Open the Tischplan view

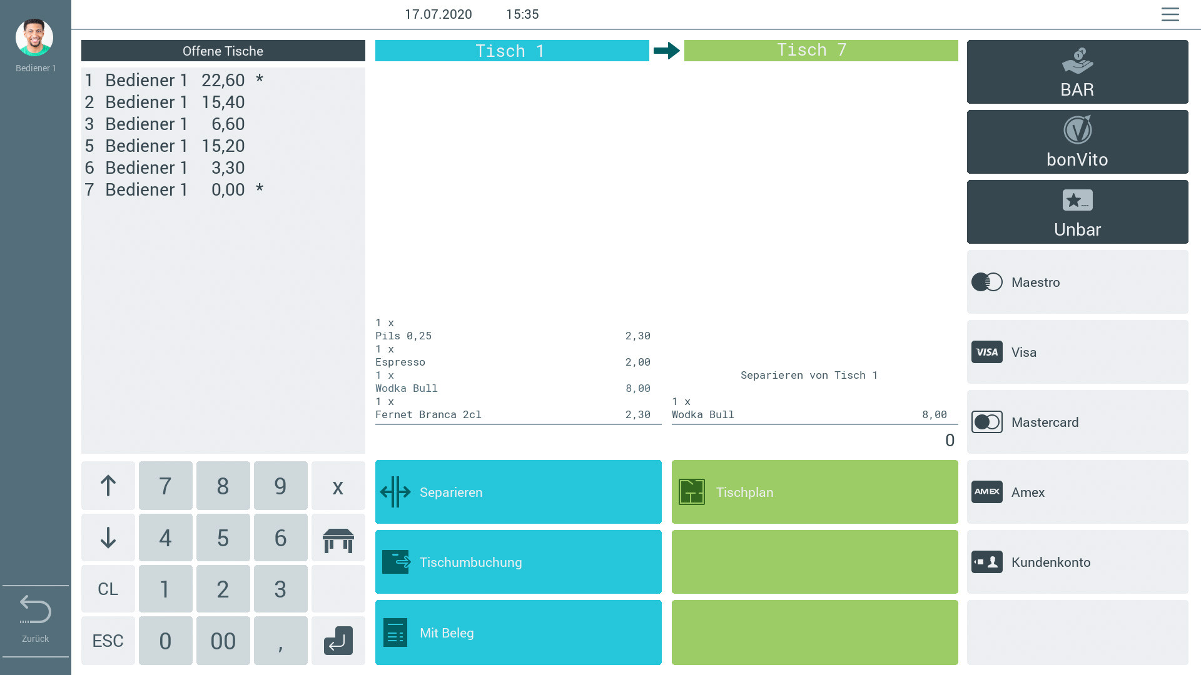click(x=814, y=492)
